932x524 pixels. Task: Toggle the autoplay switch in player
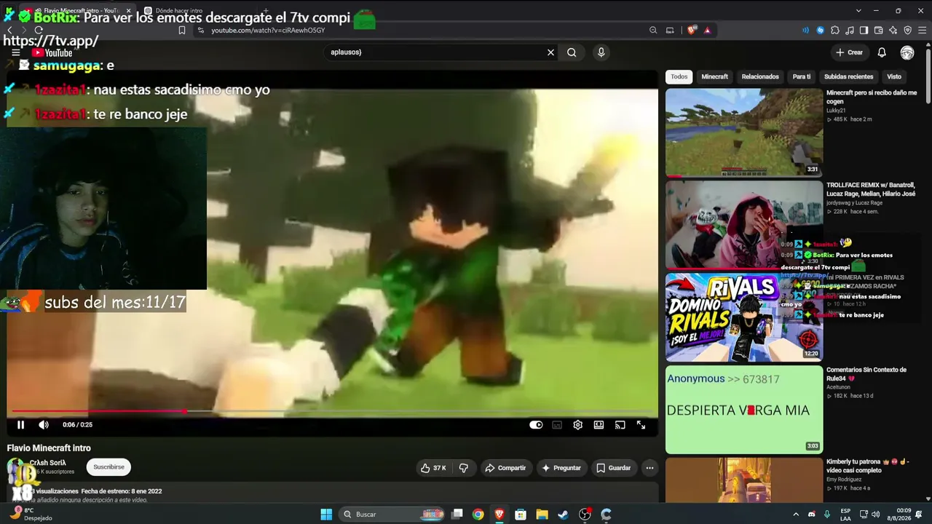(x=536, y=425)
